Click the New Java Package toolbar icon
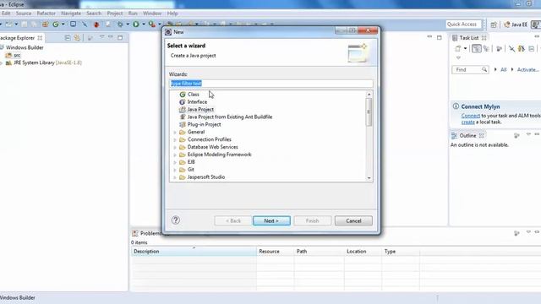The image size is (541, 304). pyautogui.click(x=45, y=24)
